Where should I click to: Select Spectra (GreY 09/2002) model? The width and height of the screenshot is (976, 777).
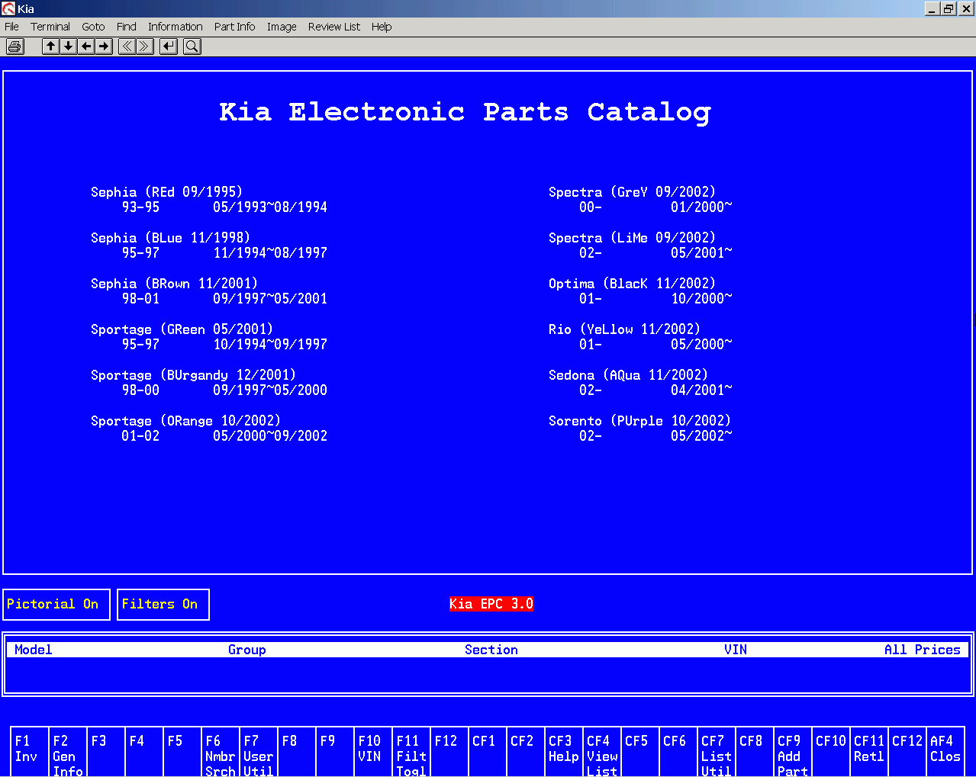632,192
